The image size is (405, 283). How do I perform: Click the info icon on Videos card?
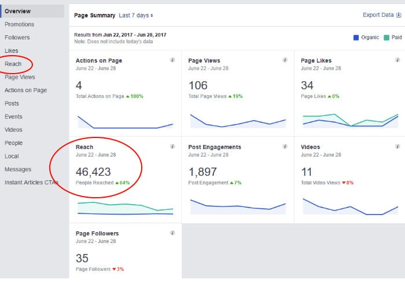click(x=397, y=147)
